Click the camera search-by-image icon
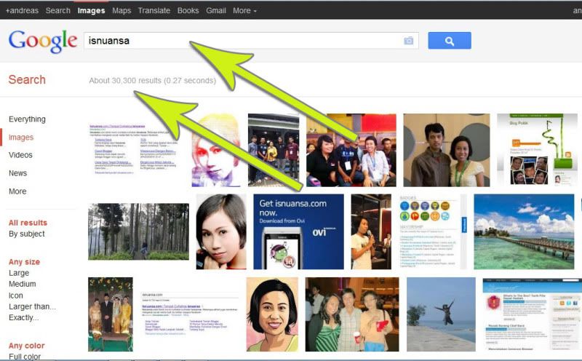582x361 pixels. point(408,41)
